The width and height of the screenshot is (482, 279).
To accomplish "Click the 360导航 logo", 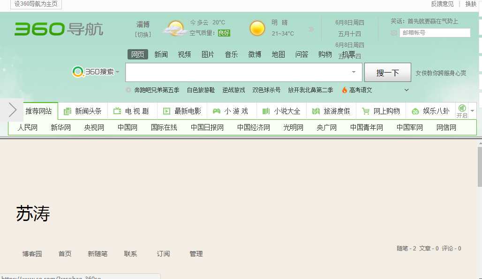I will pyautogui.click(x=59, y=29).
